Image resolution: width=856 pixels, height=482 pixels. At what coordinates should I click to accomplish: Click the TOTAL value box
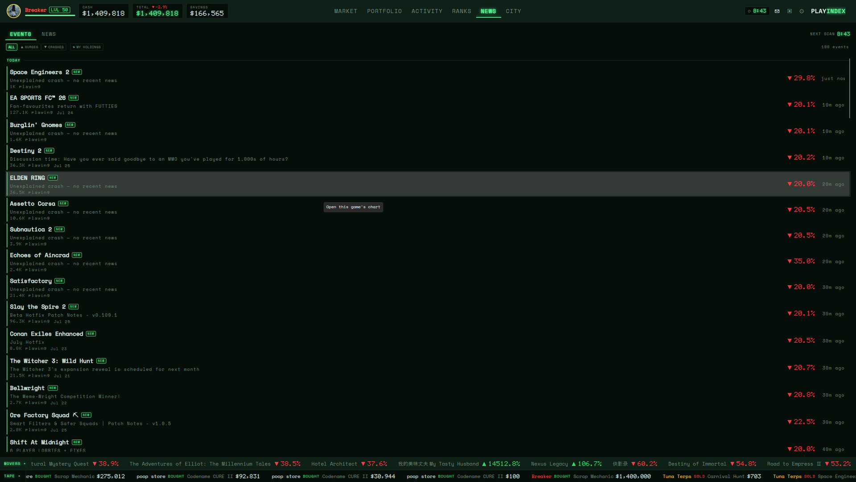[x=157, y=11]
